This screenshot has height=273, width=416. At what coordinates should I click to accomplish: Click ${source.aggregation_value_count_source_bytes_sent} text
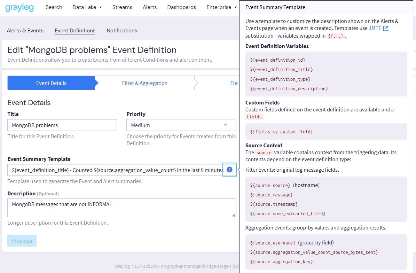tap(314, 252)
